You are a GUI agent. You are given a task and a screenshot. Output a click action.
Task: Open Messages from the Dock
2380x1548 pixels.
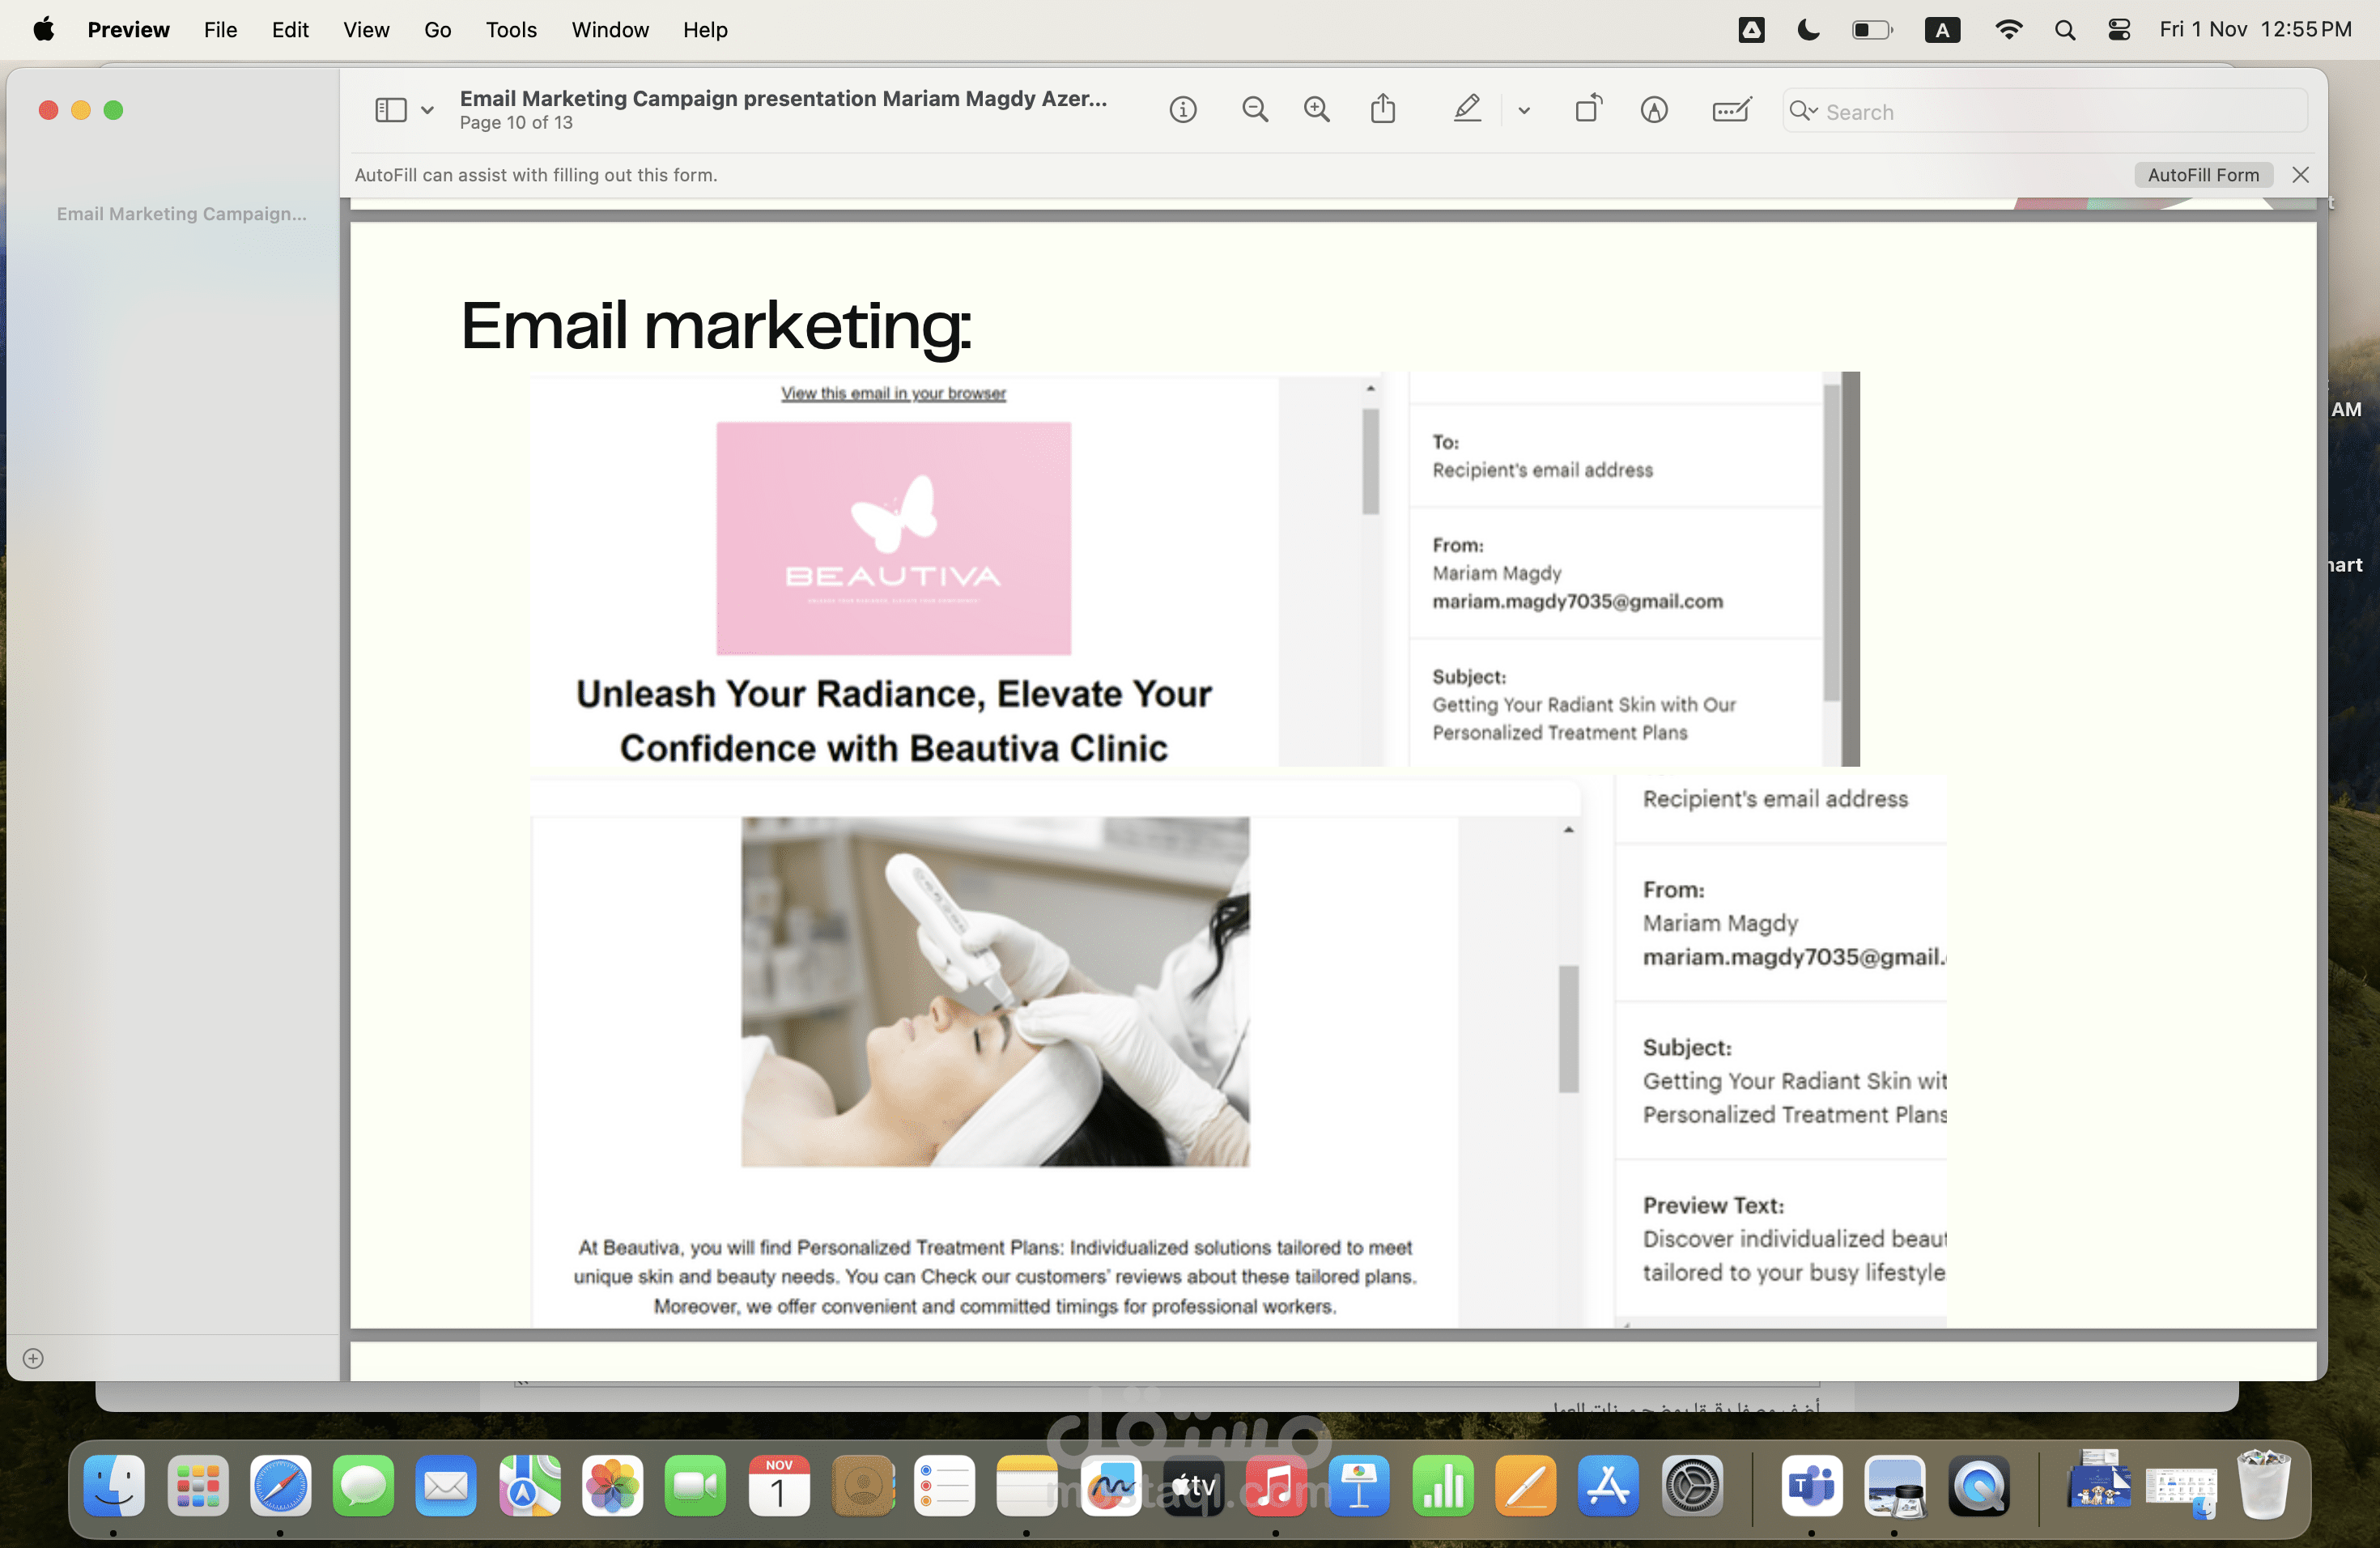[363, 1485]
